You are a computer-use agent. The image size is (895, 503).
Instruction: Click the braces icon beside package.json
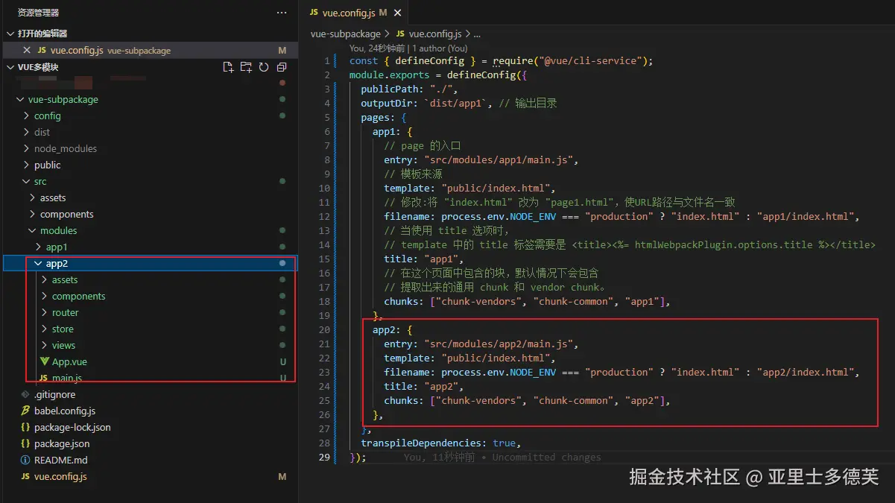[25, 443]
